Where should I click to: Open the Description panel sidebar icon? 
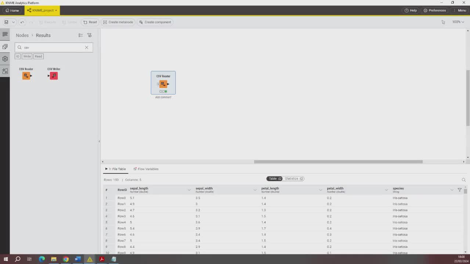(5, 34)
